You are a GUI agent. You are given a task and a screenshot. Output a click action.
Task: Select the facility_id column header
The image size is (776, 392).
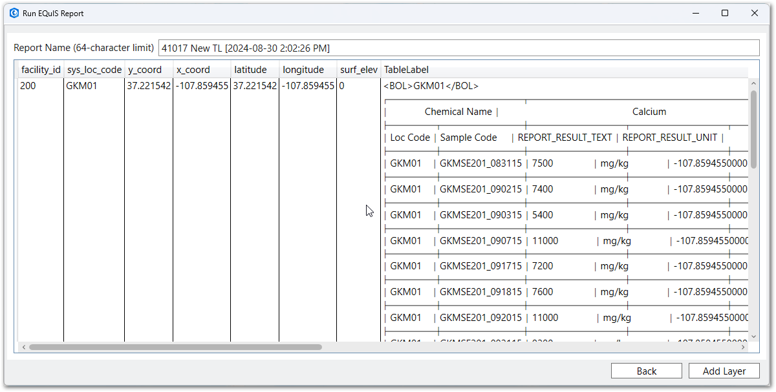click(x=41, y=70)
